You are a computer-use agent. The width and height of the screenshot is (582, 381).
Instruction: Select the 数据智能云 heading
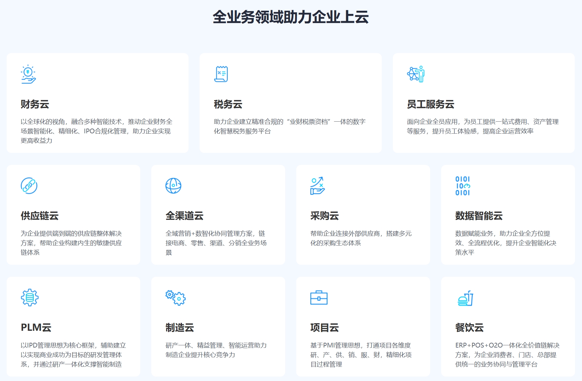(479, 216)
